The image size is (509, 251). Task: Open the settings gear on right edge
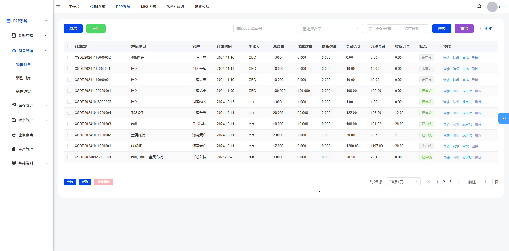click(503, 118)
